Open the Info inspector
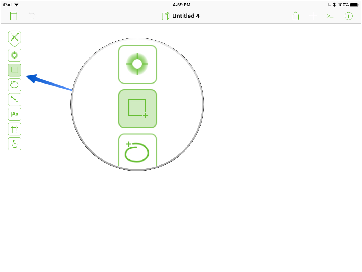The height and width of the screenshot is (272, 362). tap(348, 16)
